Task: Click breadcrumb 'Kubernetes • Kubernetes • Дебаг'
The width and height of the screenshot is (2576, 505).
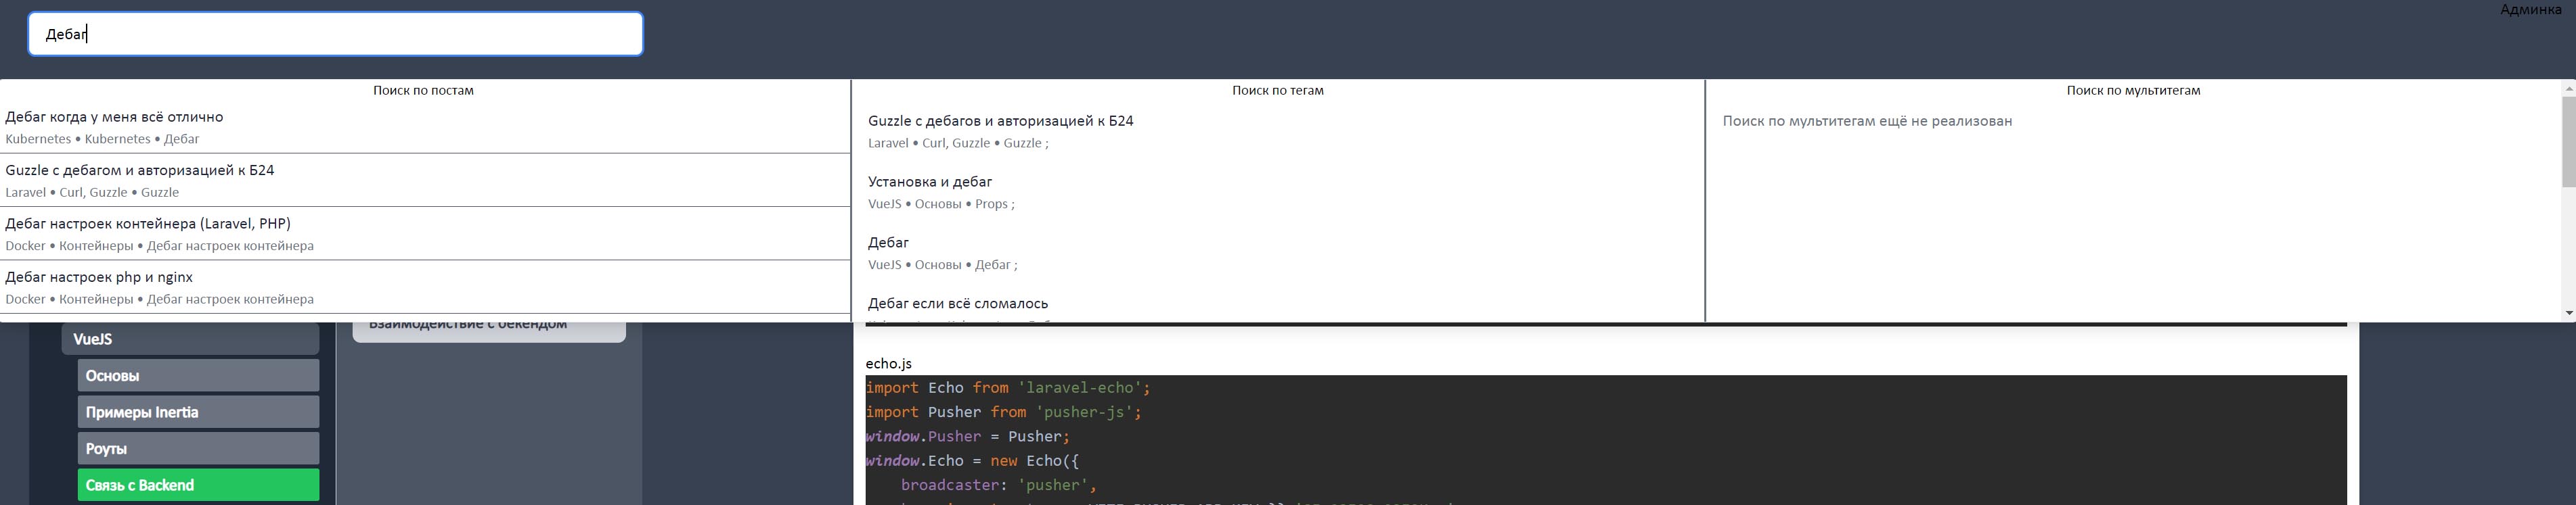Action: coord(102,140)
